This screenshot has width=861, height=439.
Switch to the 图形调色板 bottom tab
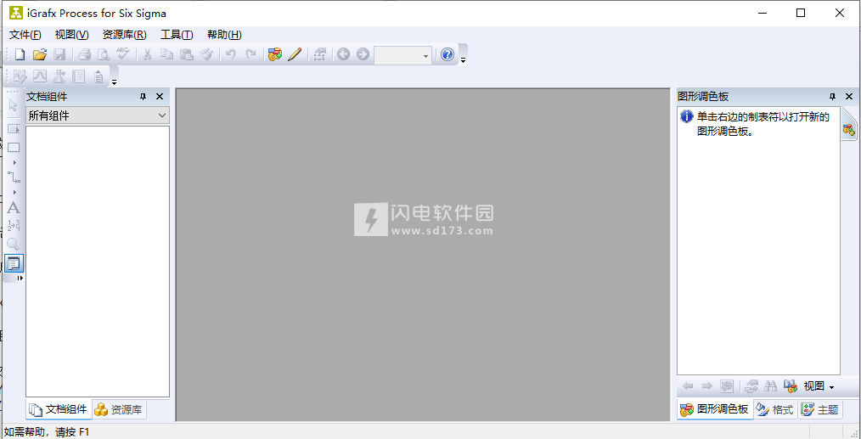pyautogui.click(x=715, y=409)
